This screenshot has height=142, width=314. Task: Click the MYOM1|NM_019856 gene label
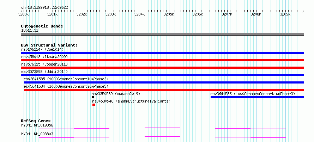[37, 125]
